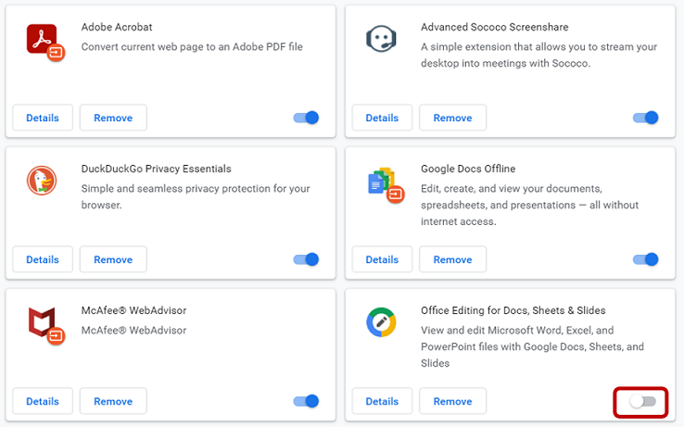Remove the McAfee WebAdvisor extension
684x427 pixels.
(113, 401)
